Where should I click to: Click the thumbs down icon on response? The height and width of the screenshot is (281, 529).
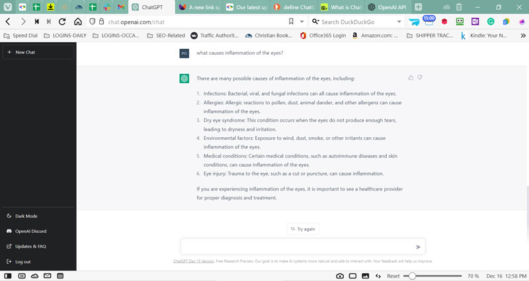coord(419,78)
